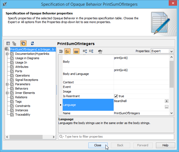Viewport: 179px width, 152px height.
Task: Toggle the show description icon
Action: (x=76, y=51)
